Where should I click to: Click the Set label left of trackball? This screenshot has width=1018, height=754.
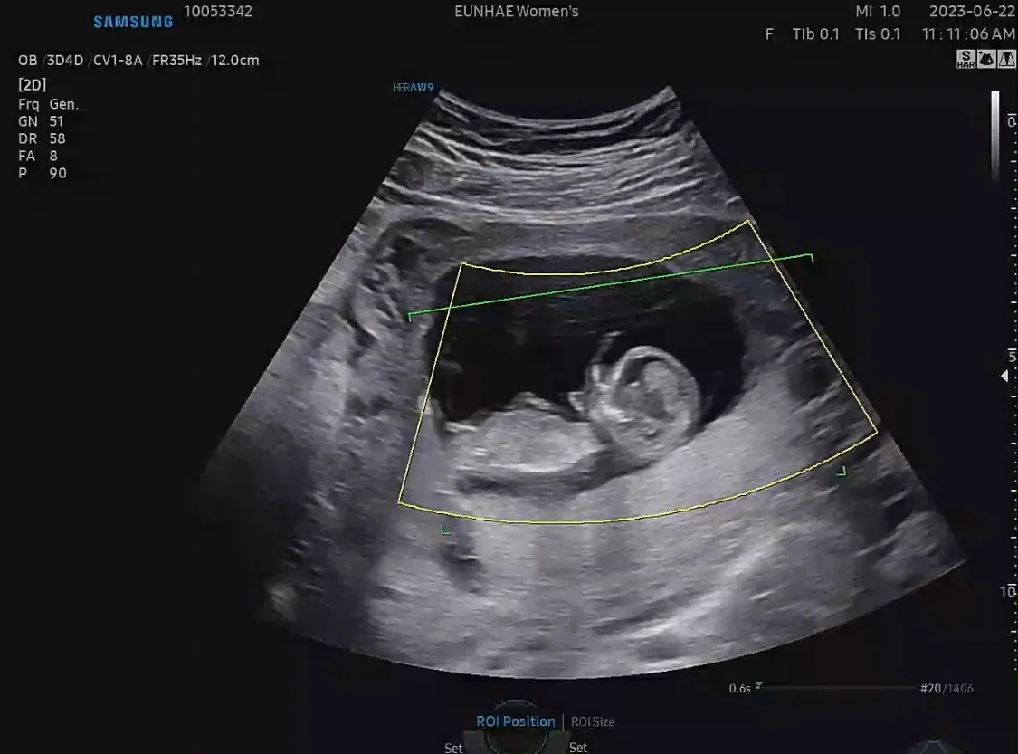click(454, 748)
